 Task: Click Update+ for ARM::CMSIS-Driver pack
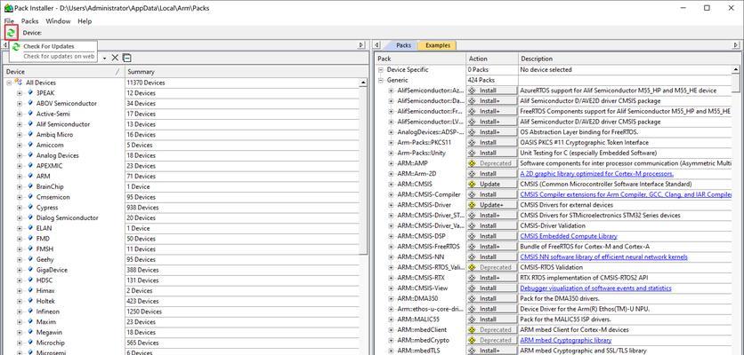[492, 205]
